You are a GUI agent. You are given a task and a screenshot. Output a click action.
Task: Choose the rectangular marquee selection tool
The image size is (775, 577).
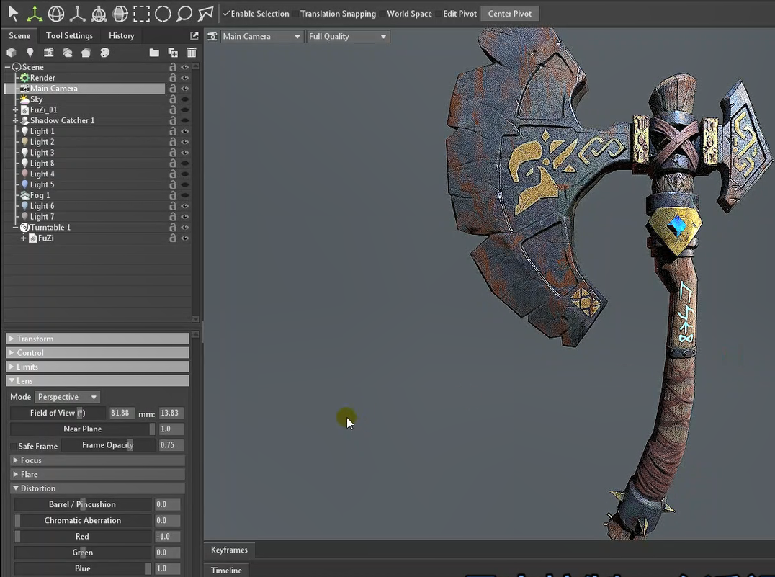click(142, 13)
